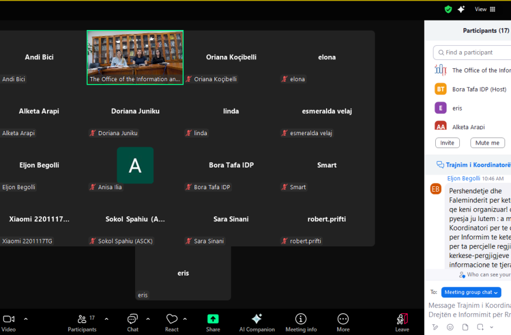Open the View layout menu
This screenshot has height=335, width=511.
coord(485,9)
